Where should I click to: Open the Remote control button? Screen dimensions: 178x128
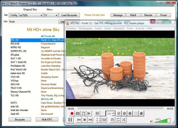click(148, 15)
